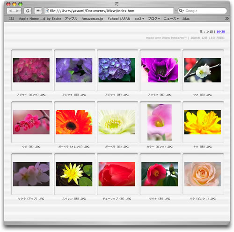This screenshot has height=232, width=234.
Task: Open the Amazon.co.jp bookmark
Action: click(92, 19)
